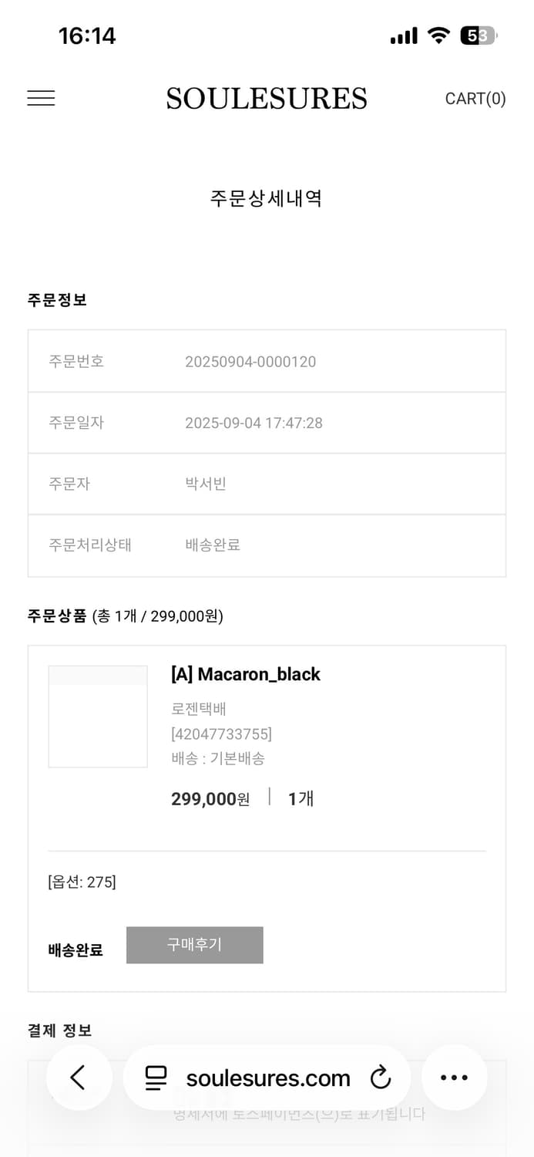Viewport: 534px width, 1157px height.
Task: Tap the browser back arrow
Action: (79, 1078)
